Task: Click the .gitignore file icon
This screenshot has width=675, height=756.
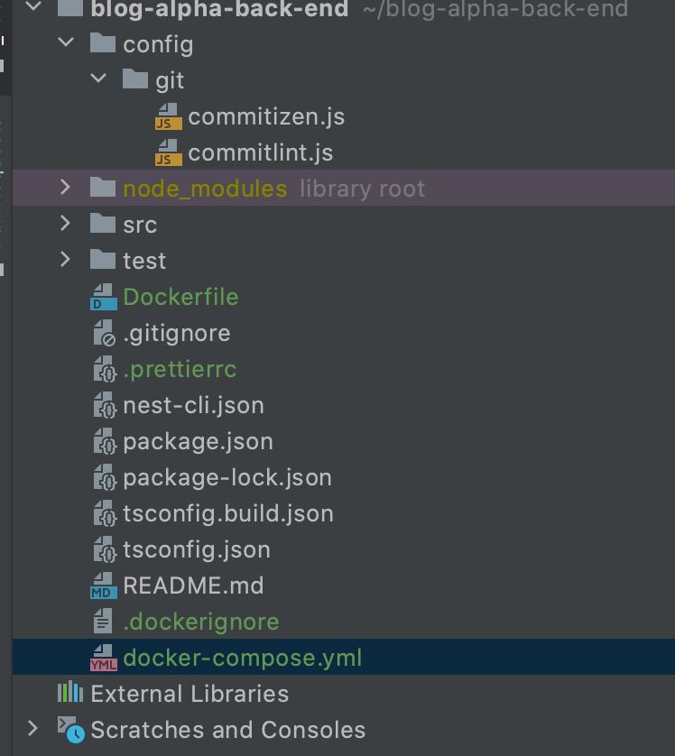Action: pyautogui.click(x=104, y=333)
